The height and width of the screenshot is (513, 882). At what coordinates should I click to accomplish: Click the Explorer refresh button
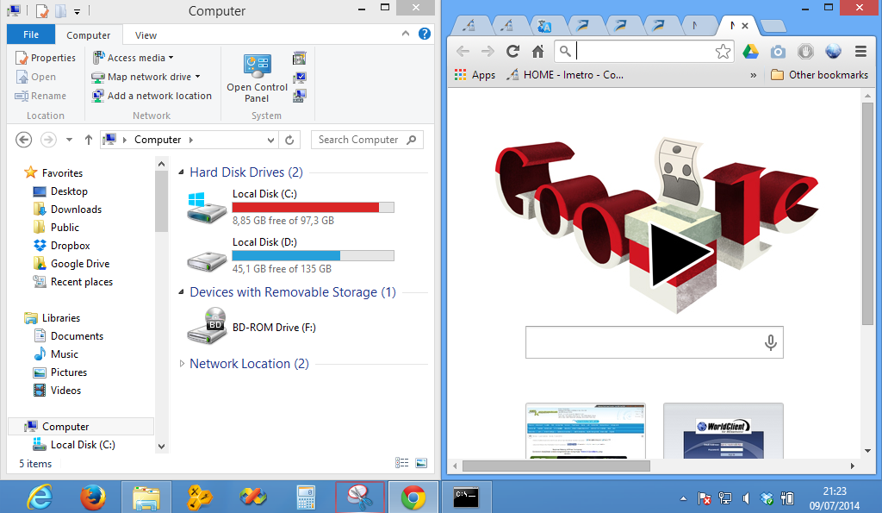(x=289, y=140)
